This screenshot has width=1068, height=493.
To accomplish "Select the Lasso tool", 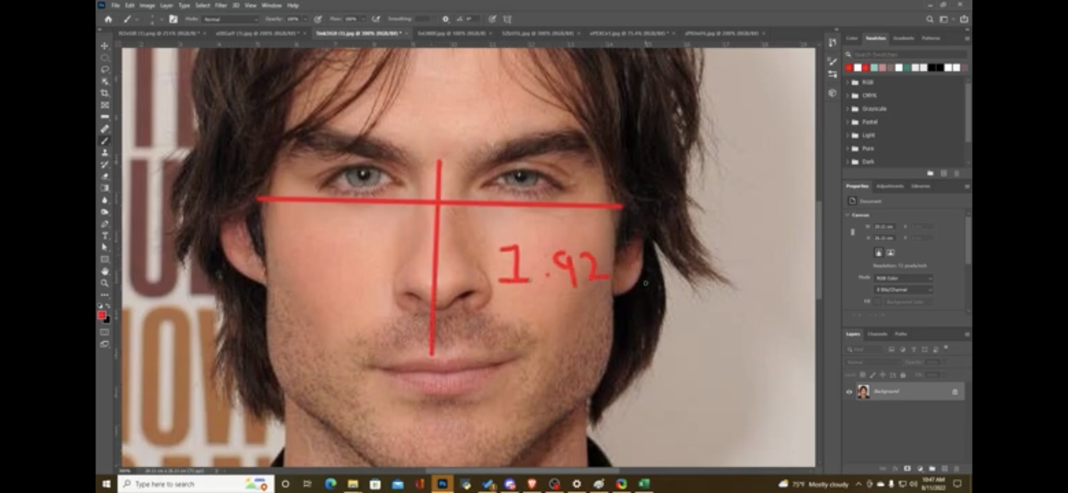I will coord(105,70).
